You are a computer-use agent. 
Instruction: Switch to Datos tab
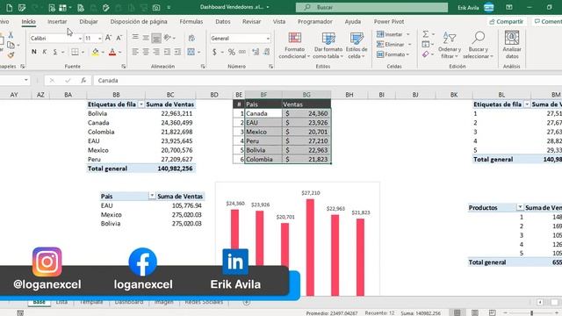coord(223,21)
